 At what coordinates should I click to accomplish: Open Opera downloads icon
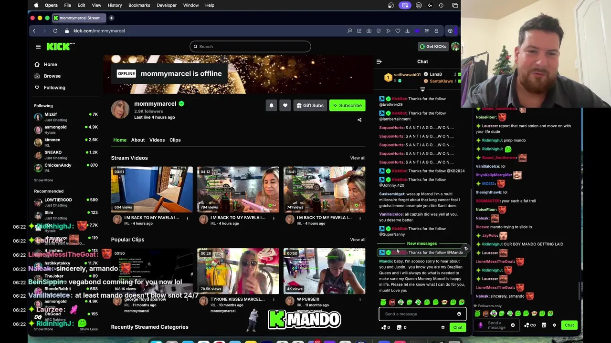[x=407, y=31]
